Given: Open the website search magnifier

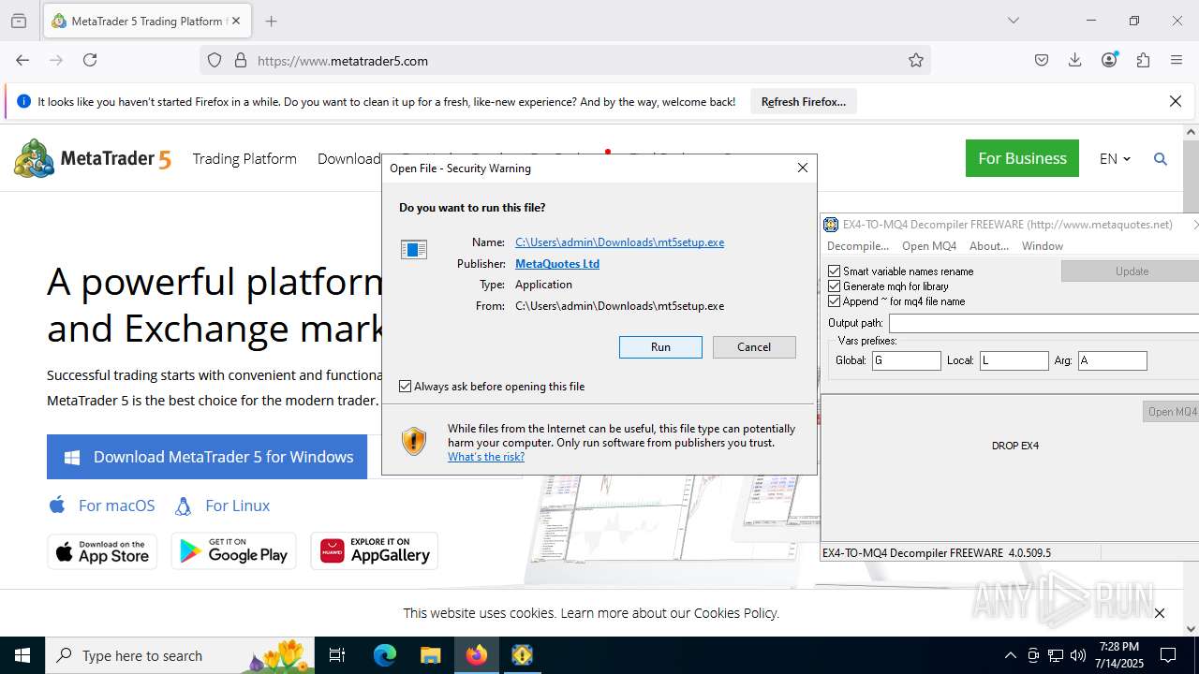Looking at the screenshot, I should (1161, 158).
